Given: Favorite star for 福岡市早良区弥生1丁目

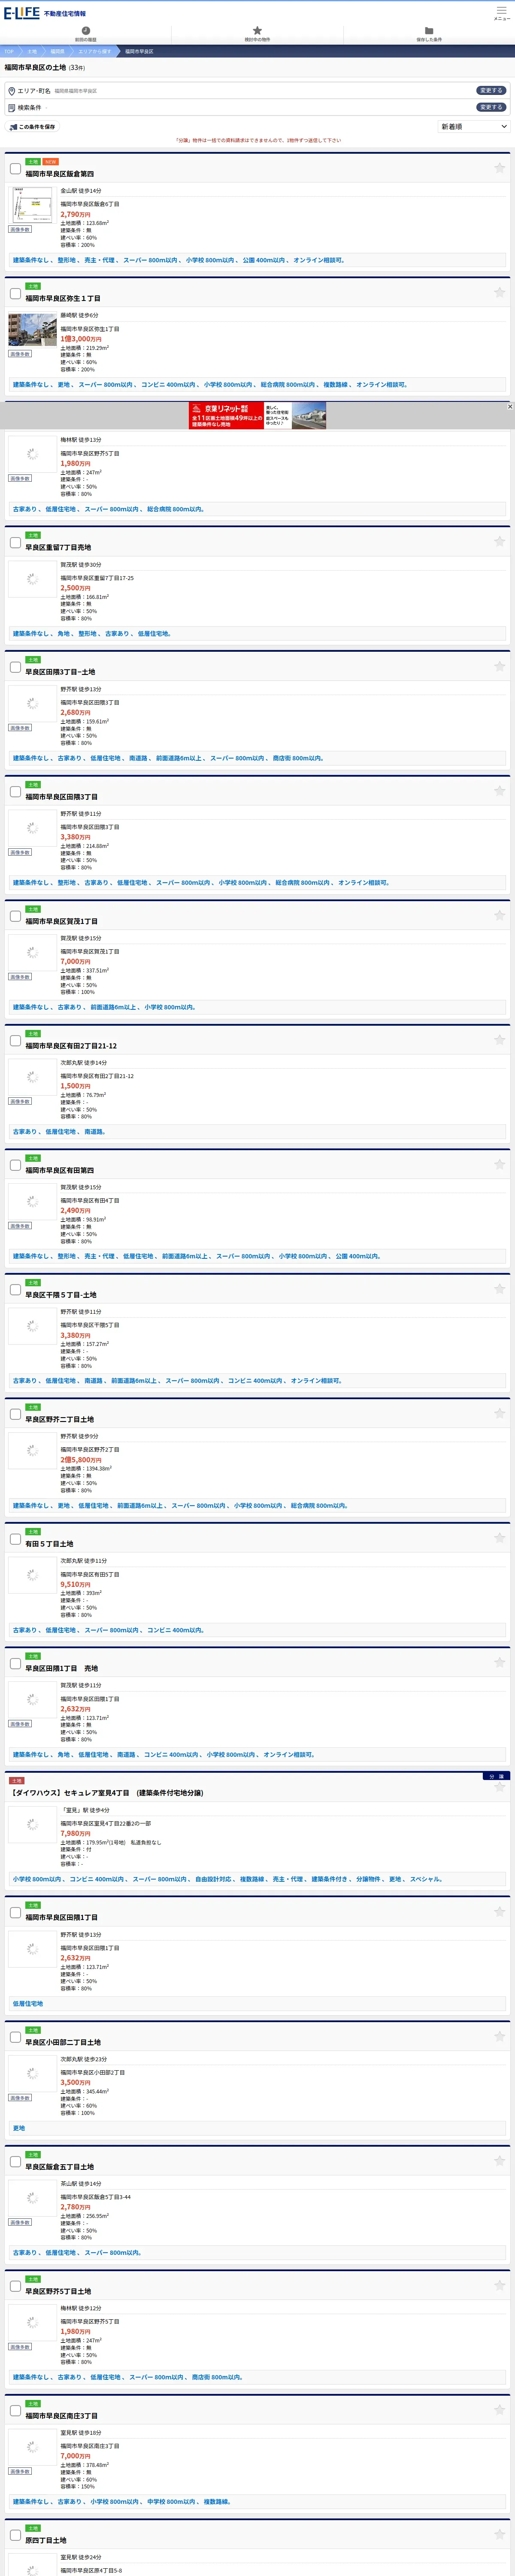Looking at the screenshot, I should point(499,292).
